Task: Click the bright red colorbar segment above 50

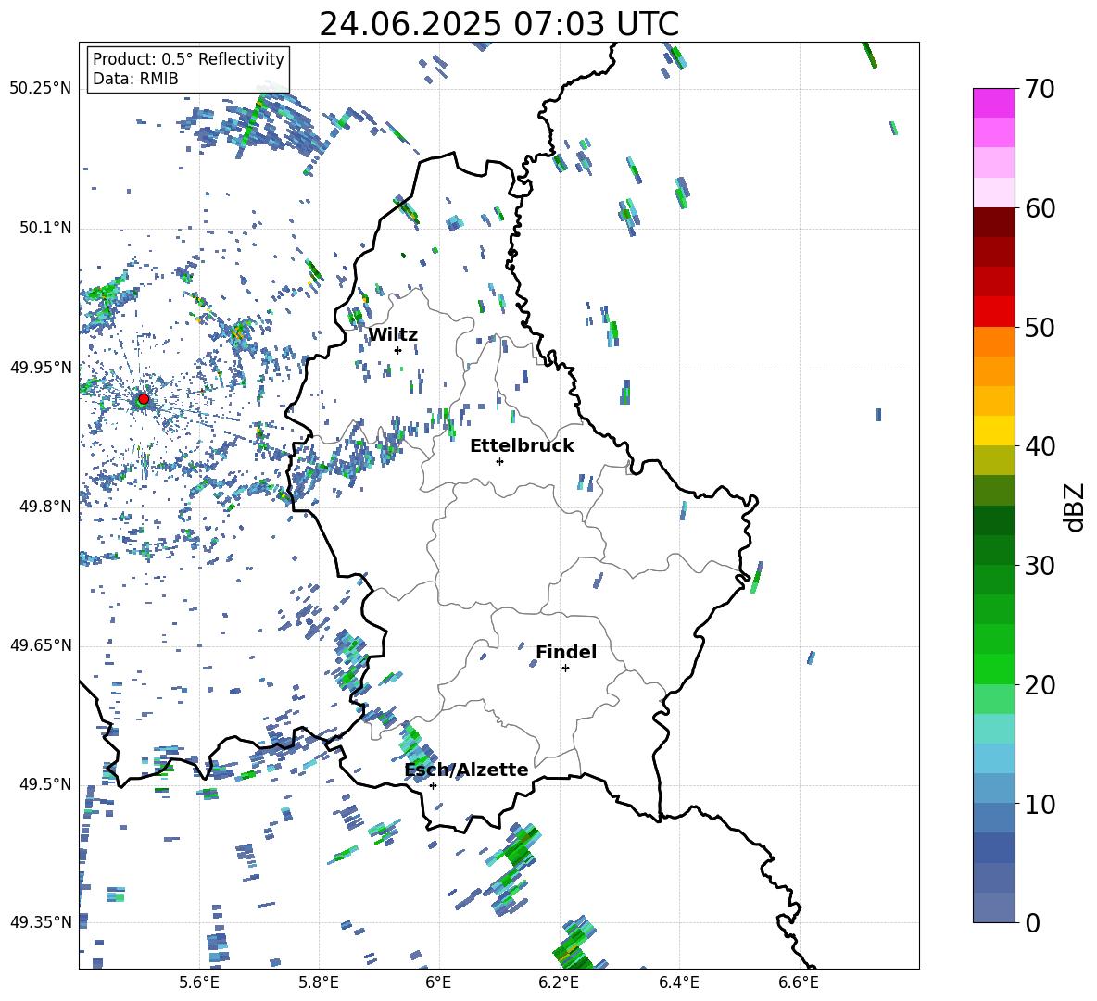Action: pyautogui.click(x=993, y=312)
